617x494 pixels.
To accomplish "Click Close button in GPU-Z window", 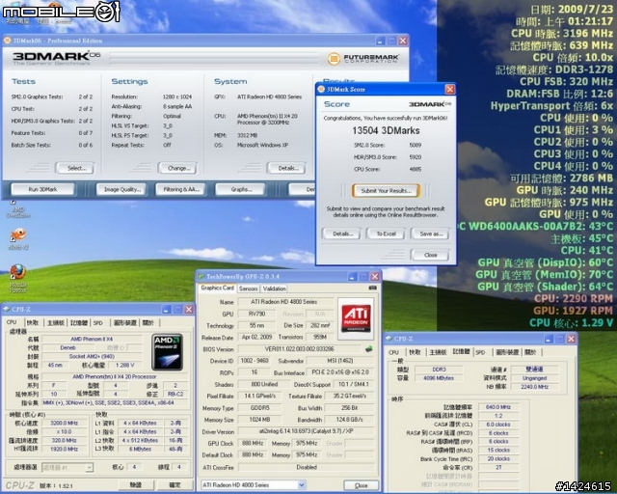I will (x=361, y=485).
